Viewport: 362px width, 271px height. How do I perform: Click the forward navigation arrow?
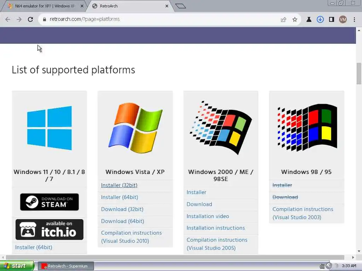click(19, 19)
